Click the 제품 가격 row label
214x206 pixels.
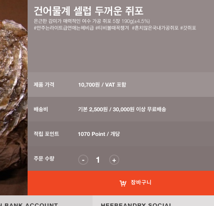coord(44,85)
